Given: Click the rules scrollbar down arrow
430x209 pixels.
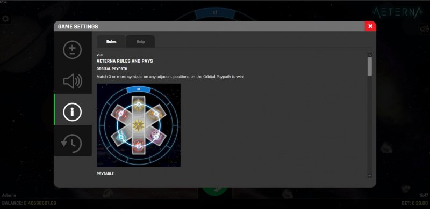Looking at the screenshot, I should (370, 176).
